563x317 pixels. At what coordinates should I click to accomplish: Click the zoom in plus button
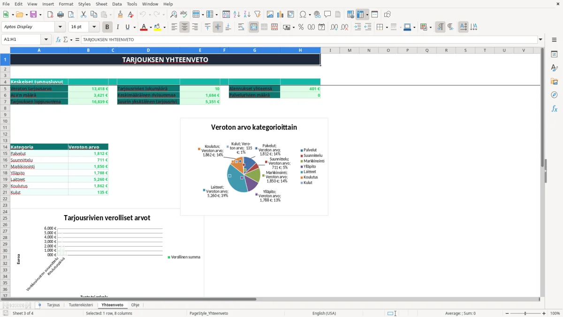(544, 313)
